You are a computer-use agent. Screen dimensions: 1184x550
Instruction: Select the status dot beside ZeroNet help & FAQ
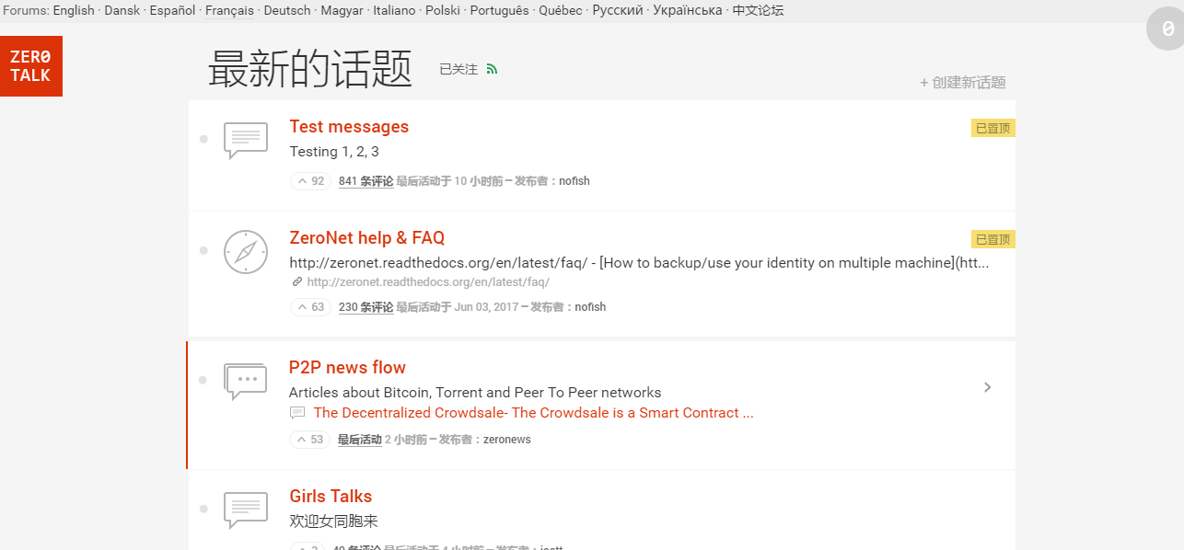pyautogui.click(x=203, y=250)
